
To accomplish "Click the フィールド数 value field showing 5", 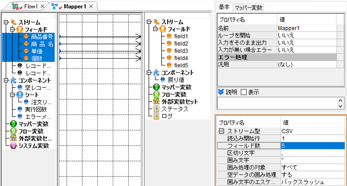I will pos(313,146).
